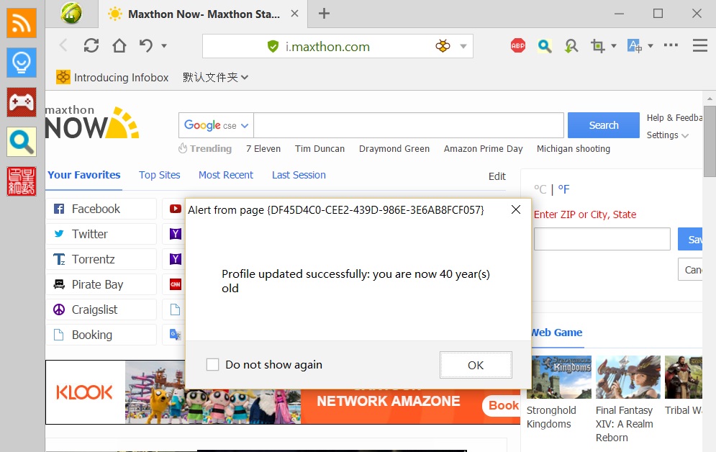Reload the page with refresh icon
The width and height of the screenshot is (716, 452).
tap(91, 45)
